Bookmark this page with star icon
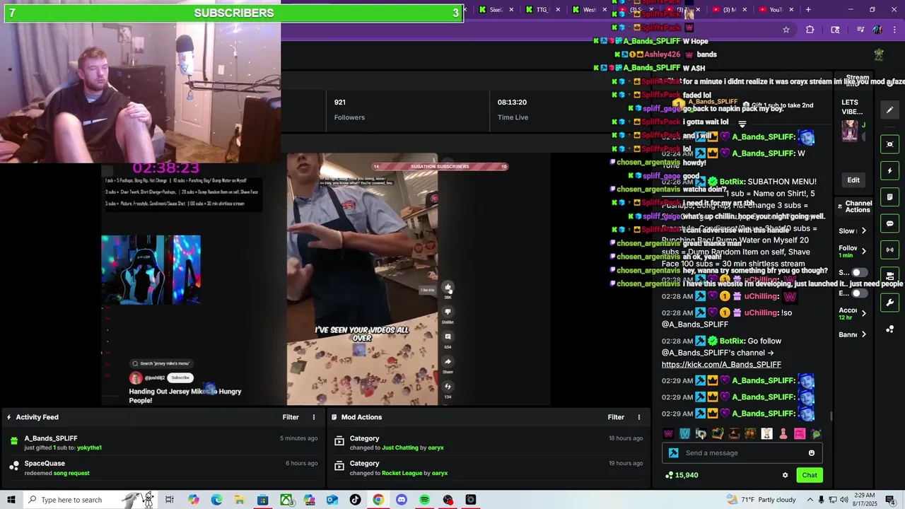Viewport: 905px width, 509px height. pos(786,30)
